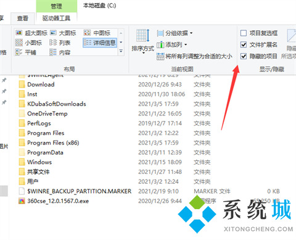The width and height of the screenshot is (296, 240).
Task: Click the Program Files folder icon
Action: click(22, 133)
